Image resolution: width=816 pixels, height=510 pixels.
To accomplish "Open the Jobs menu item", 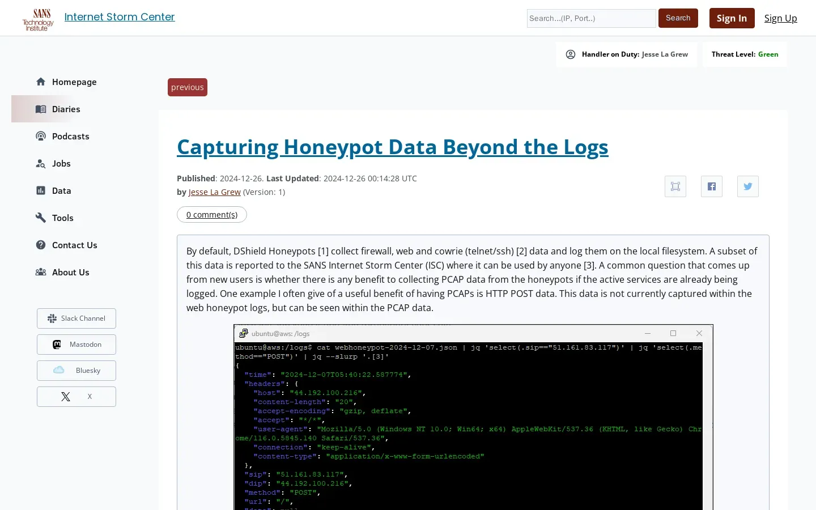I will (61, 163).
